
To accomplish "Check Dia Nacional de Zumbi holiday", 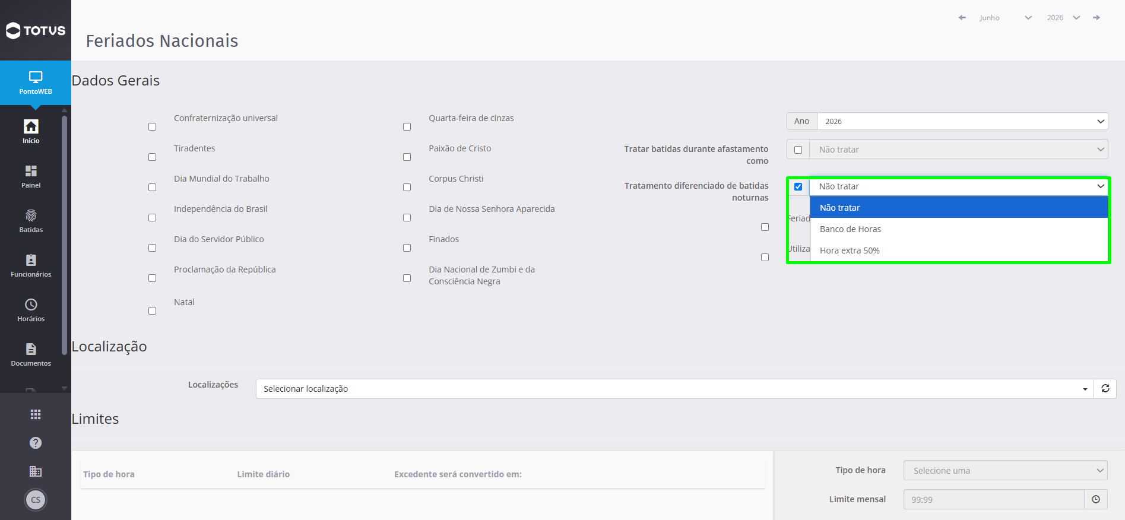I will (x=407, y=278).
